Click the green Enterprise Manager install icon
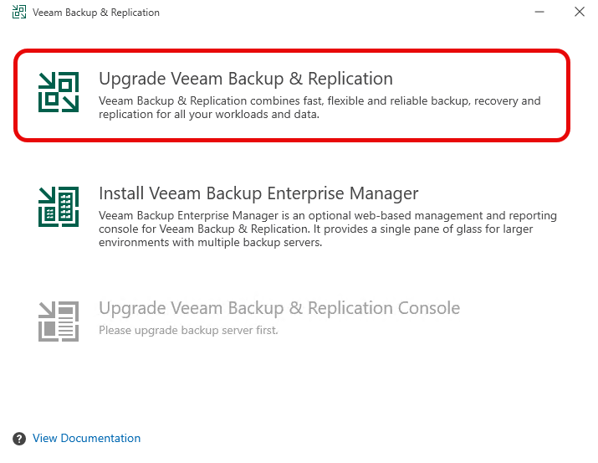The image size is (598, 463). 59,206
